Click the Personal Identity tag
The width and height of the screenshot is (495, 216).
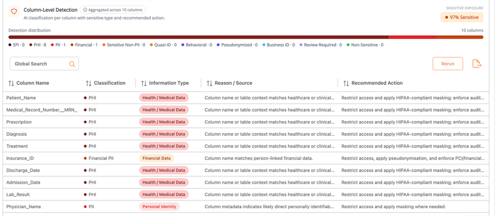(x=159, y=206)
